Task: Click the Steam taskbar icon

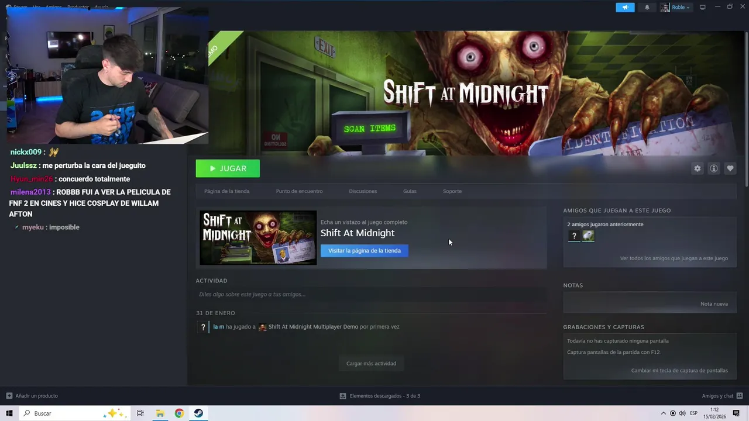Action: [x=199, y=413]
